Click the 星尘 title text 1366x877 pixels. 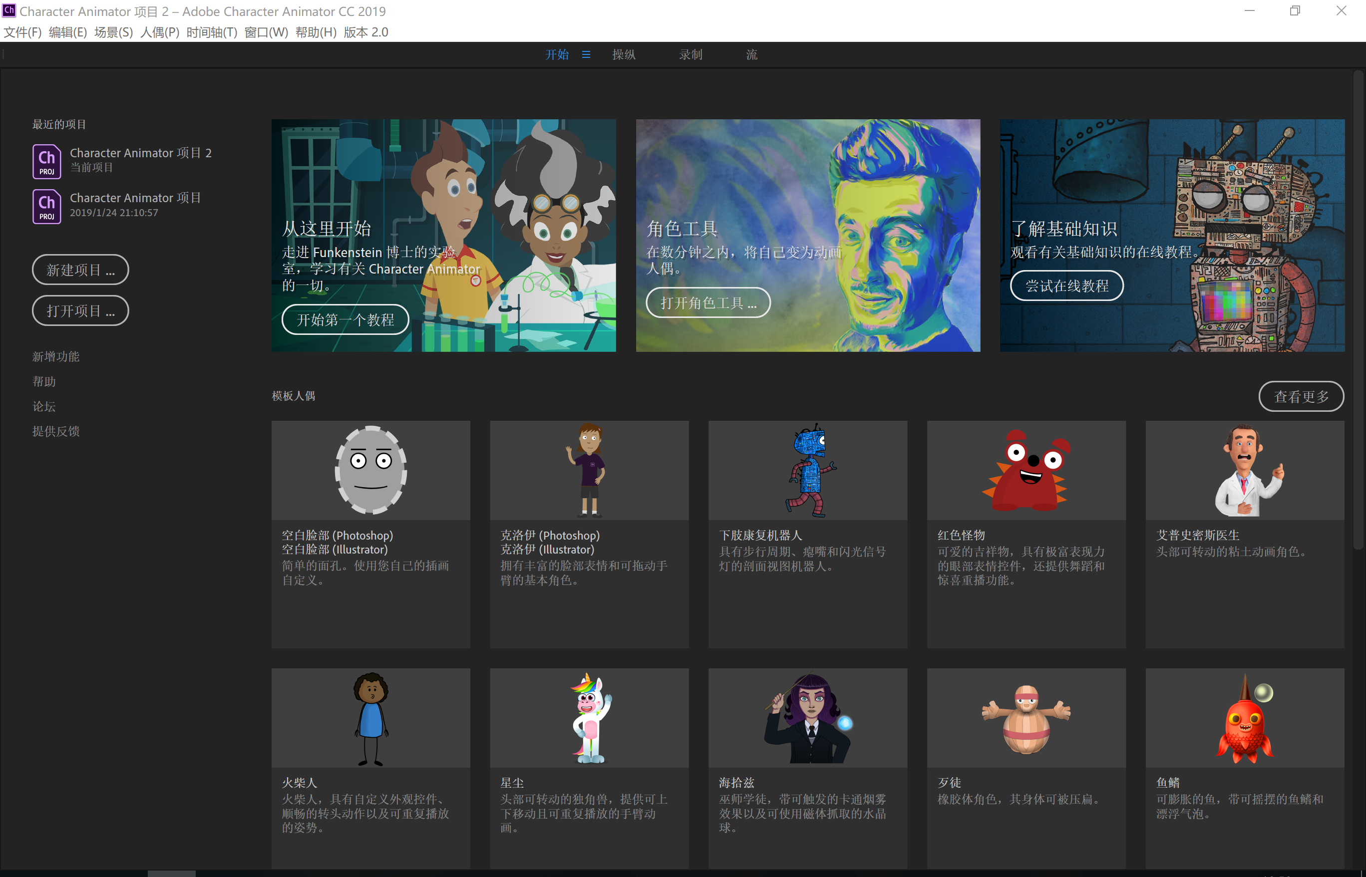[512, 783]
